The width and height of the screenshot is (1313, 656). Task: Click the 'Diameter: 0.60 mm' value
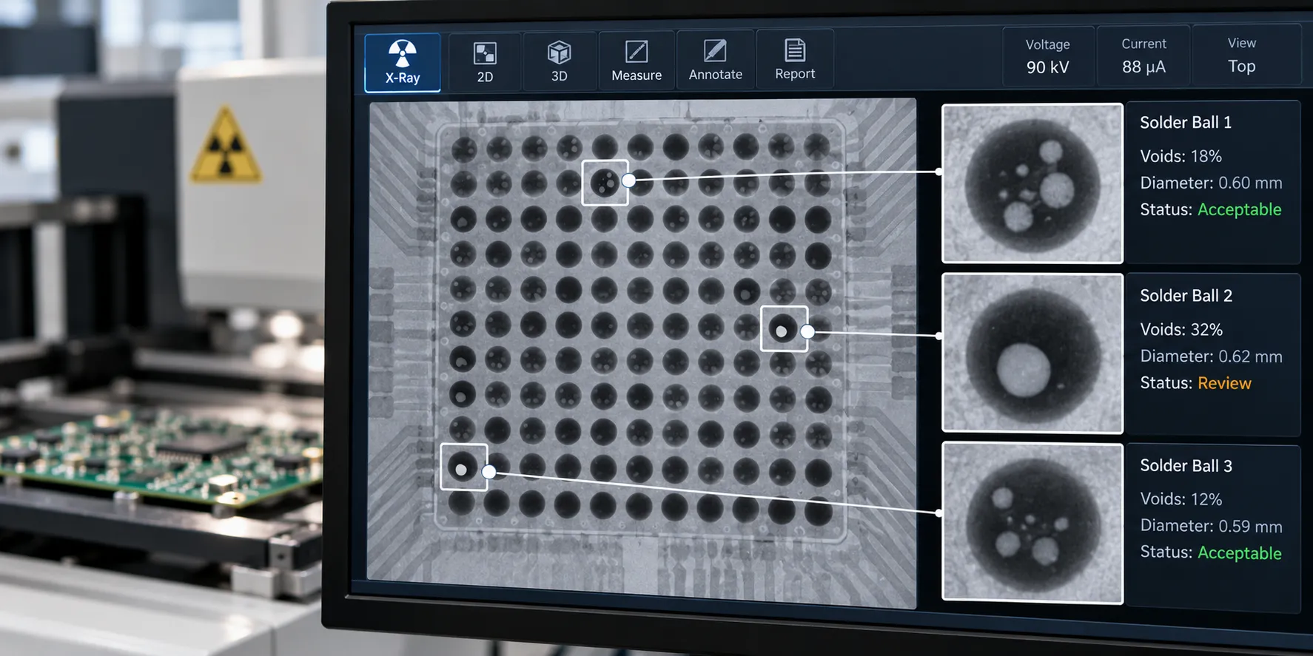pyautogui.click(x=1211, y=183)
